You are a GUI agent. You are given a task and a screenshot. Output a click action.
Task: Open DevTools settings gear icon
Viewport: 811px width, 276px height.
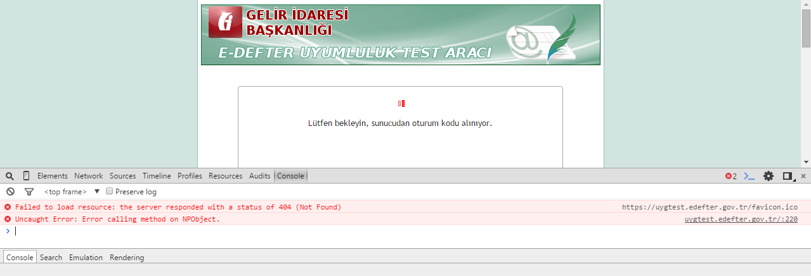tap(768, 176)
